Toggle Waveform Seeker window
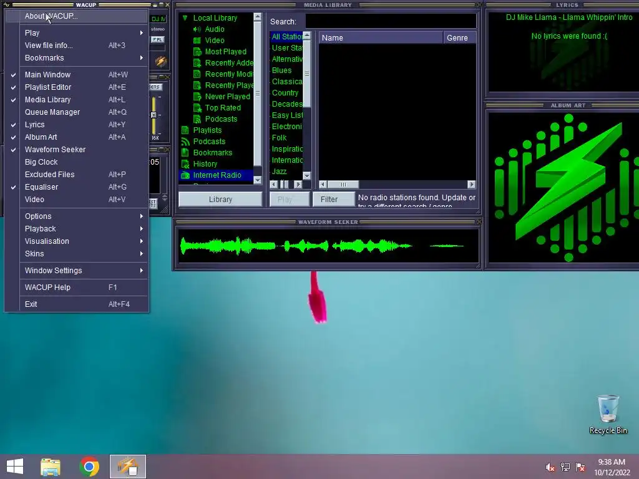 (77, 150)
